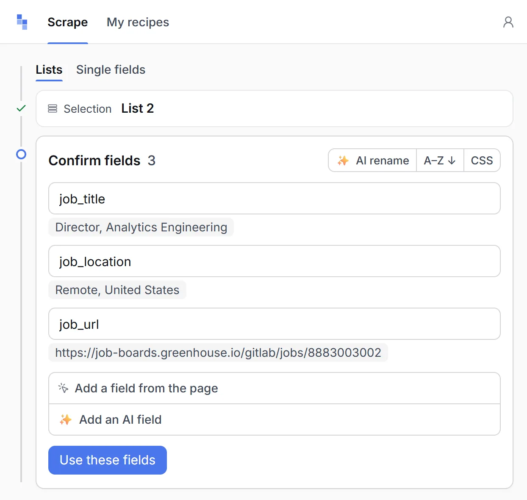Click the list icon beside Selection
This screenshot has height=500, width=527.
click(x=53, y=109)
